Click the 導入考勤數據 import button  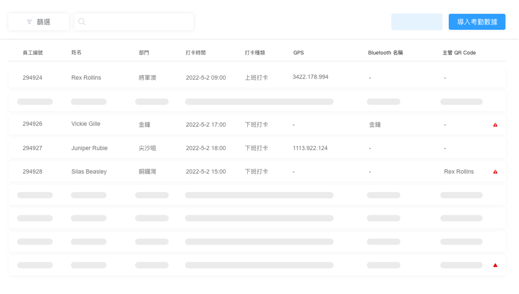click(x=477, y=22)
